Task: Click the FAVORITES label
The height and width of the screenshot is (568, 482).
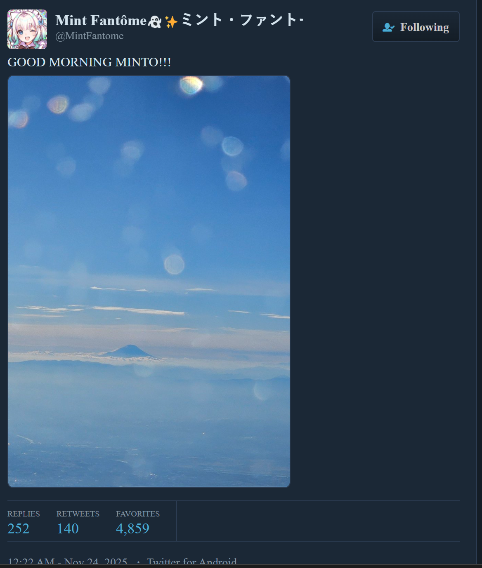Action: (138, 514)
